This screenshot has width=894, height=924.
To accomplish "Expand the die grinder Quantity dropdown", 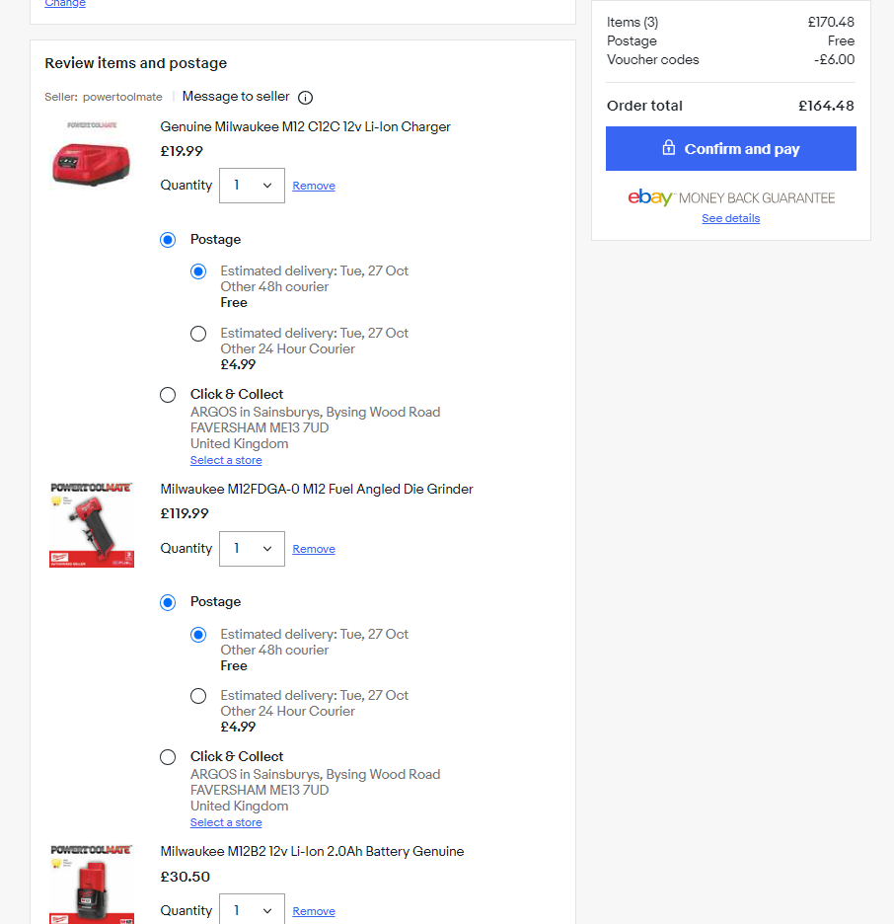I will tap(252, 549).
